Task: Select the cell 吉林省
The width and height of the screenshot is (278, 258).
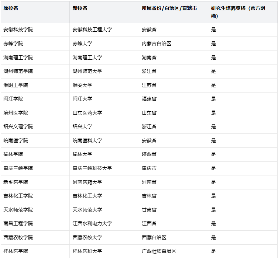Action: point(174,196)
